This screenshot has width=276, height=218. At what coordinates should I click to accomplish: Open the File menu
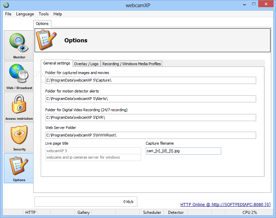(8, 14)
